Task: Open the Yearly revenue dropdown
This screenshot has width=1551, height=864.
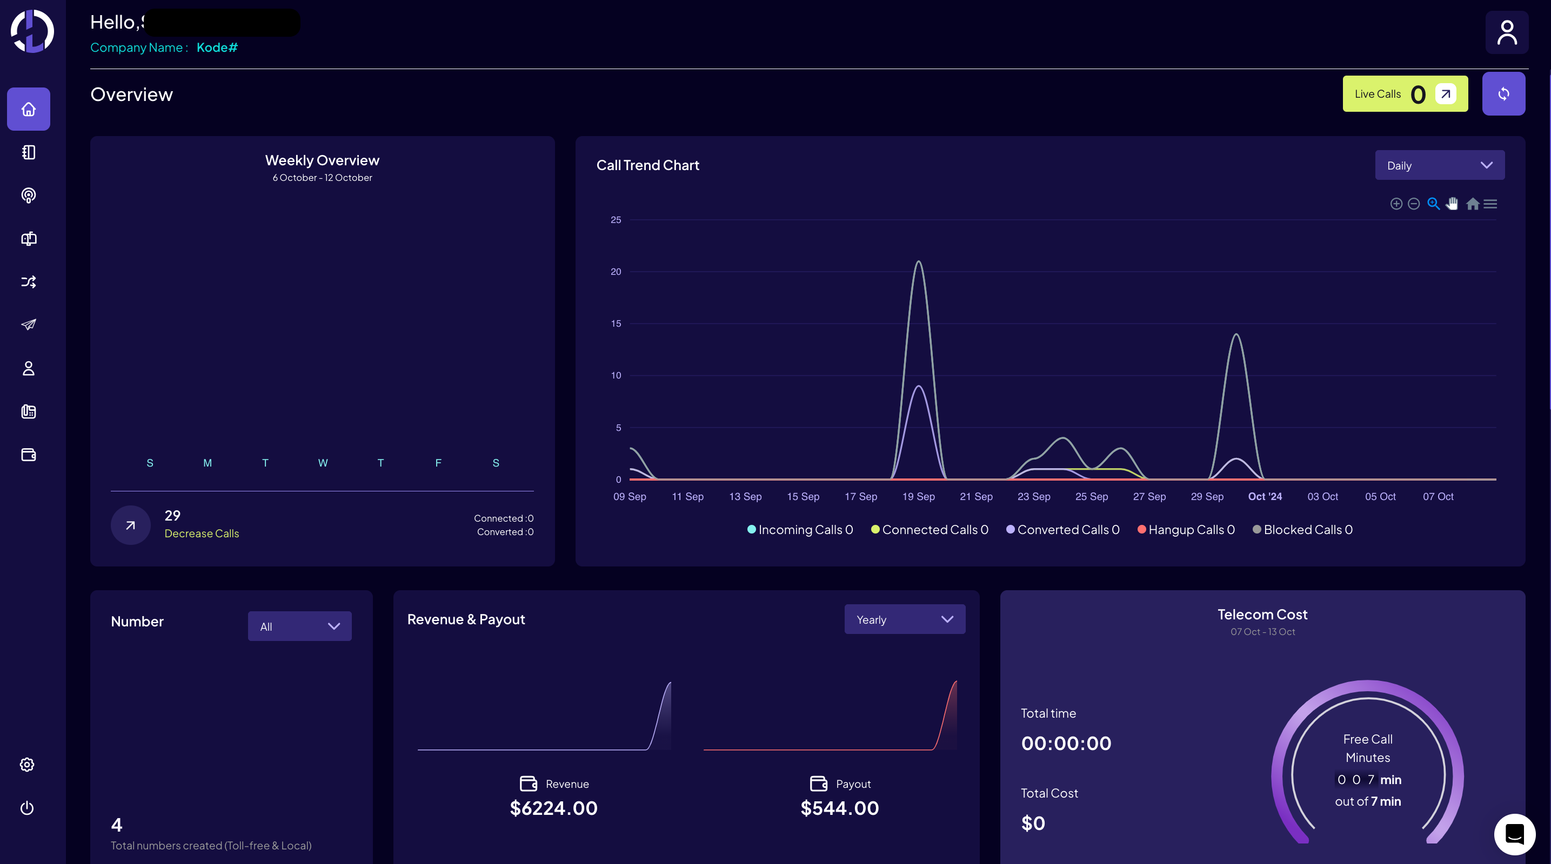Action: pos(904,620)
